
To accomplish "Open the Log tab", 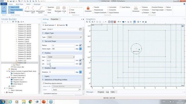I will click(107, 92).
